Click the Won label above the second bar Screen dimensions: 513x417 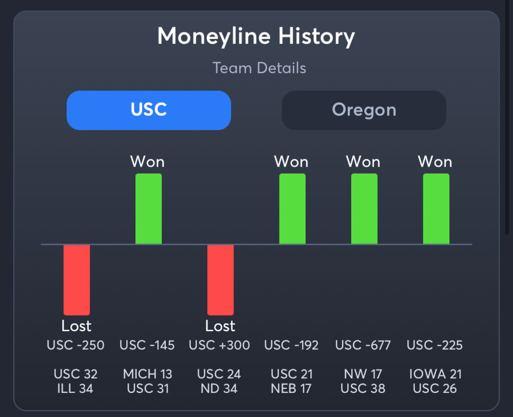(148, 162)
